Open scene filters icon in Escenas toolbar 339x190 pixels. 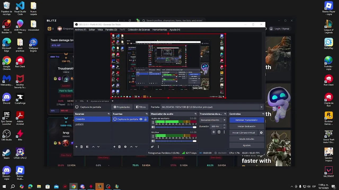pos(87,147)
